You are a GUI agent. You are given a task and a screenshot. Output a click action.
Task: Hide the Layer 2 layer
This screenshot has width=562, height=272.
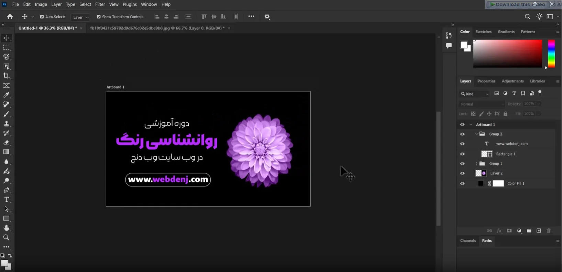coord(462,173)
